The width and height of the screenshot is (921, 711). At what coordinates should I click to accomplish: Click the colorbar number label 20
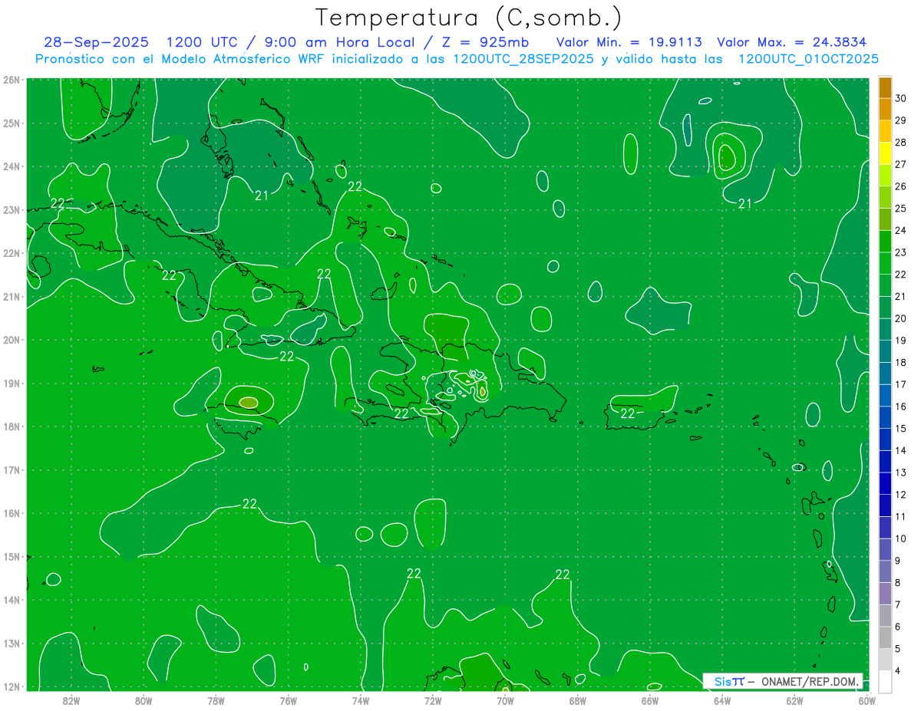pyautogui.click(x=901, y=318)
